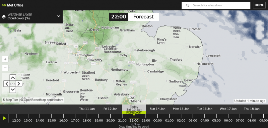Click the Lowestoft label on map
The image size is (268, 128).
[x=213, y=56]
